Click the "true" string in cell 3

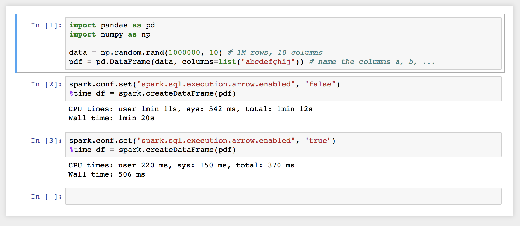(x=318, y=141)
